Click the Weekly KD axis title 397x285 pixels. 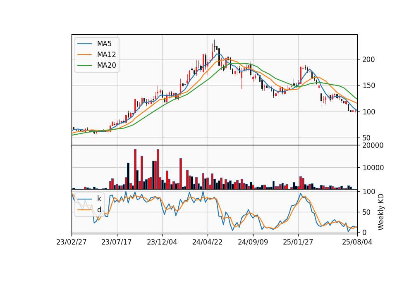pos(381,212)
